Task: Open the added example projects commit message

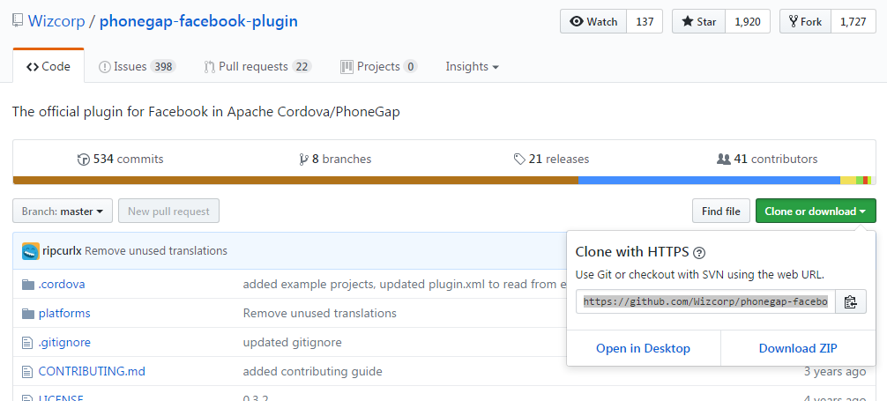Action: tap(405, 284)
